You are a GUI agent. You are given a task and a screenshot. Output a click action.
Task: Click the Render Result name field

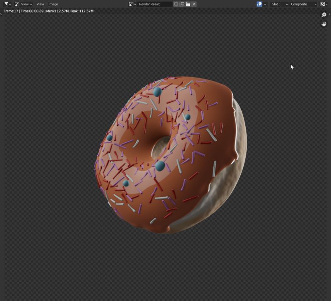(x=155, y=4)
